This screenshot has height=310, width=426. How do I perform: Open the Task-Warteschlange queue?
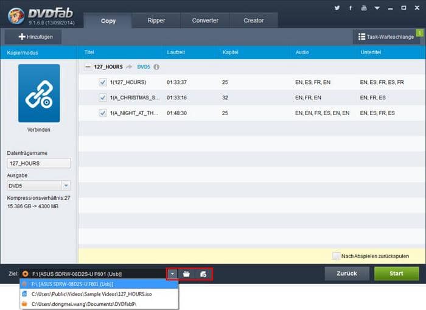(386, 37)
